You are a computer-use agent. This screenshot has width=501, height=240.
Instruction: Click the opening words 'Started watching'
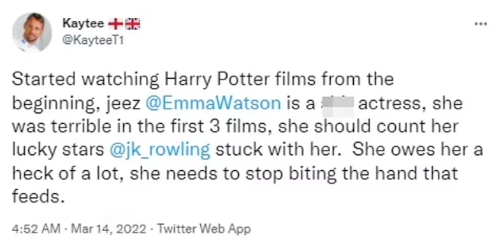pyautogui.click(x=85, y=80)
